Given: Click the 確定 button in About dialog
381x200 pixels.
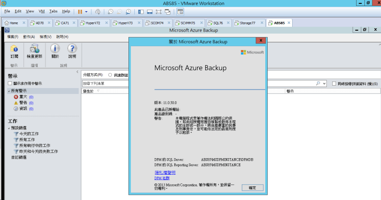Looking at the screenshot, I should point(252,187).
